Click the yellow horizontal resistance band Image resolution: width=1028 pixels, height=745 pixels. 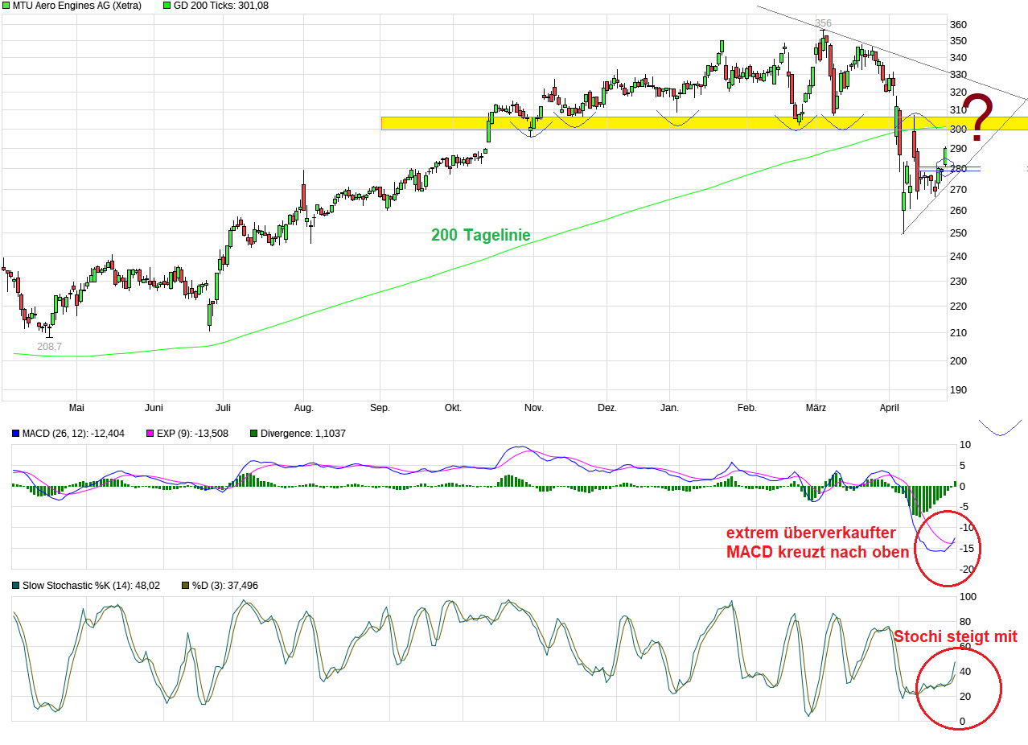tap(644, 123)
